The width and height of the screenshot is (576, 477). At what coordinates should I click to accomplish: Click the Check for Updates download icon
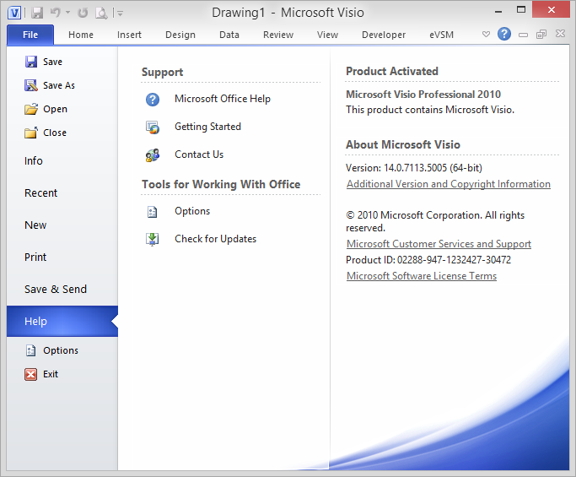(152, 240)
